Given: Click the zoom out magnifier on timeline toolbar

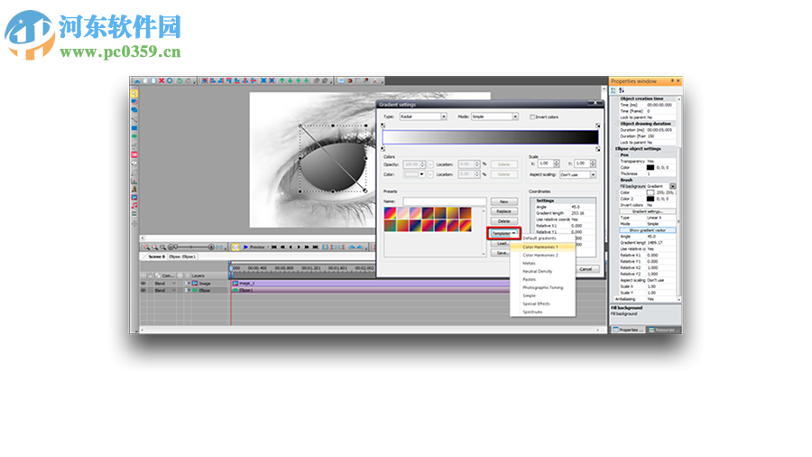Looking at the screenshot, I should 155,247.
